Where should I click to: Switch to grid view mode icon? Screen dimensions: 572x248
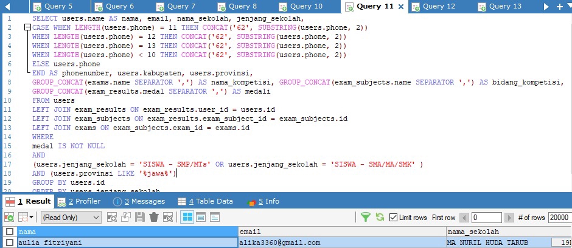[x=187, y=217]
